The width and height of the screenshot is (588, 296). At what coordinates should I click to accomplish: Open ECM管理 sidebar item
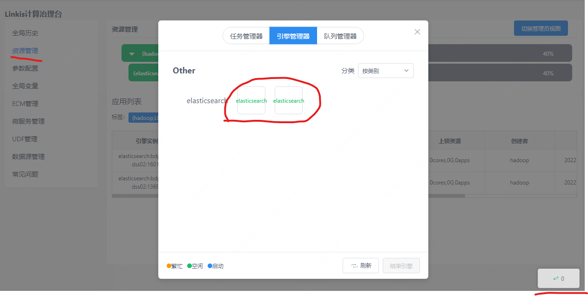click(x=25, y=104)
